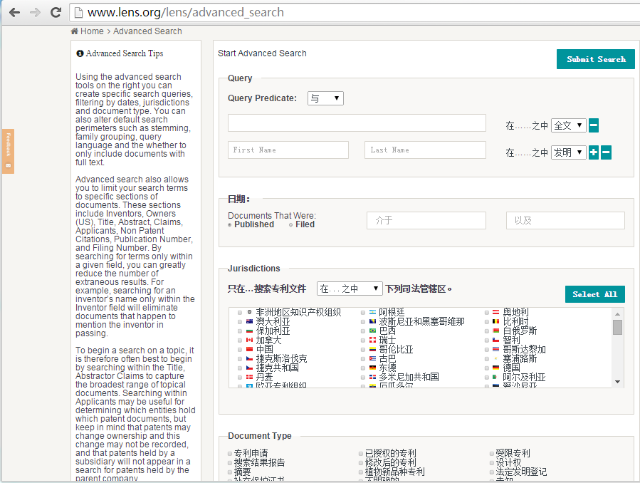Check the 中国 jurisdiction checkbox
Image resolution: width=640 pixels, height=483 pixels.
click(240, 350)
